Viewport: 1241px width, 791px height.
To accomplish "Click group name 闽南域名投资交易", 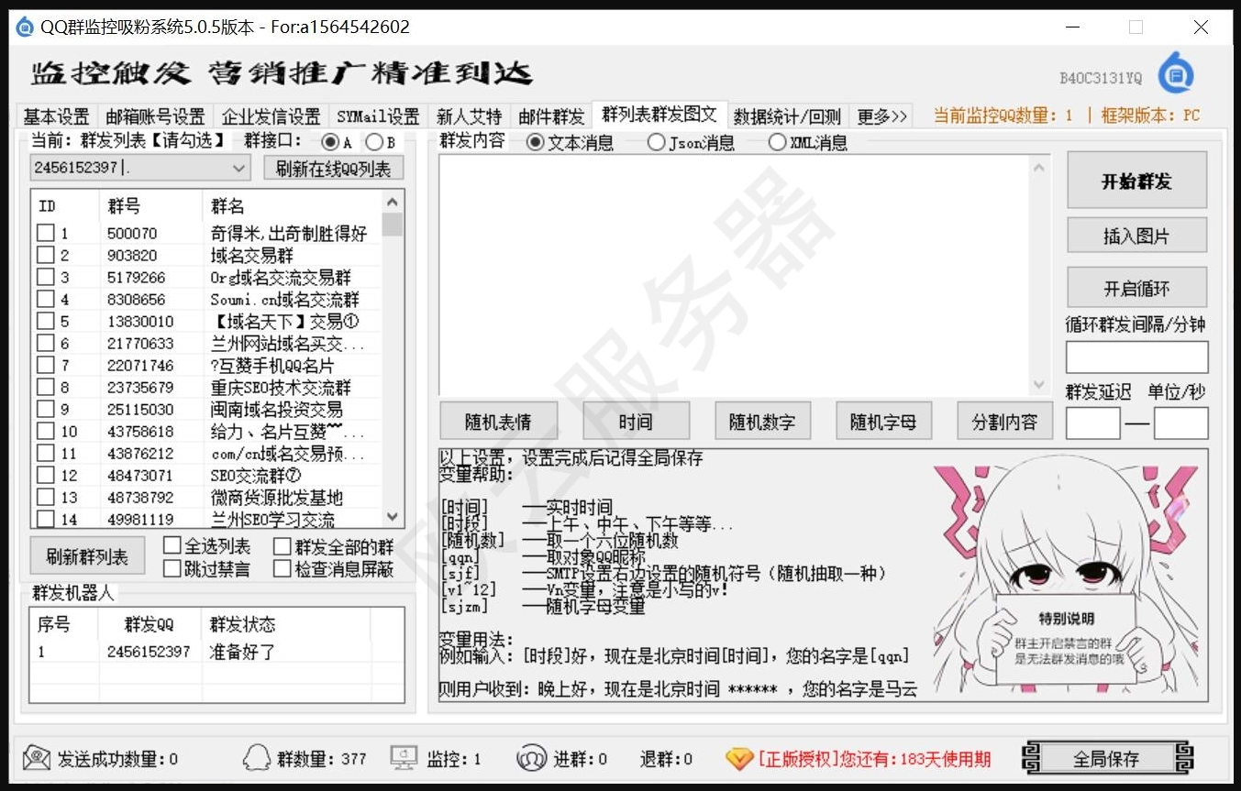I will 276,409.
